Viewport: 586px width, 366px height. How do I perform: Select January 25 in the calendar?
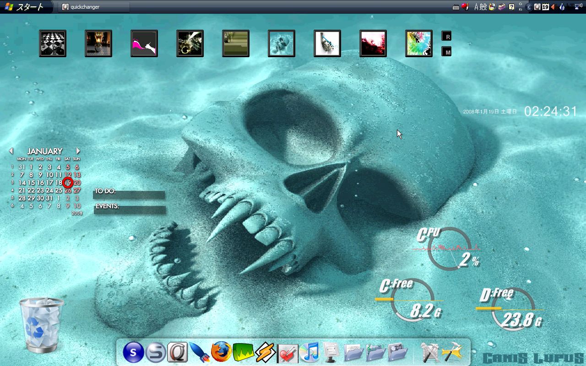click(59, 190)
